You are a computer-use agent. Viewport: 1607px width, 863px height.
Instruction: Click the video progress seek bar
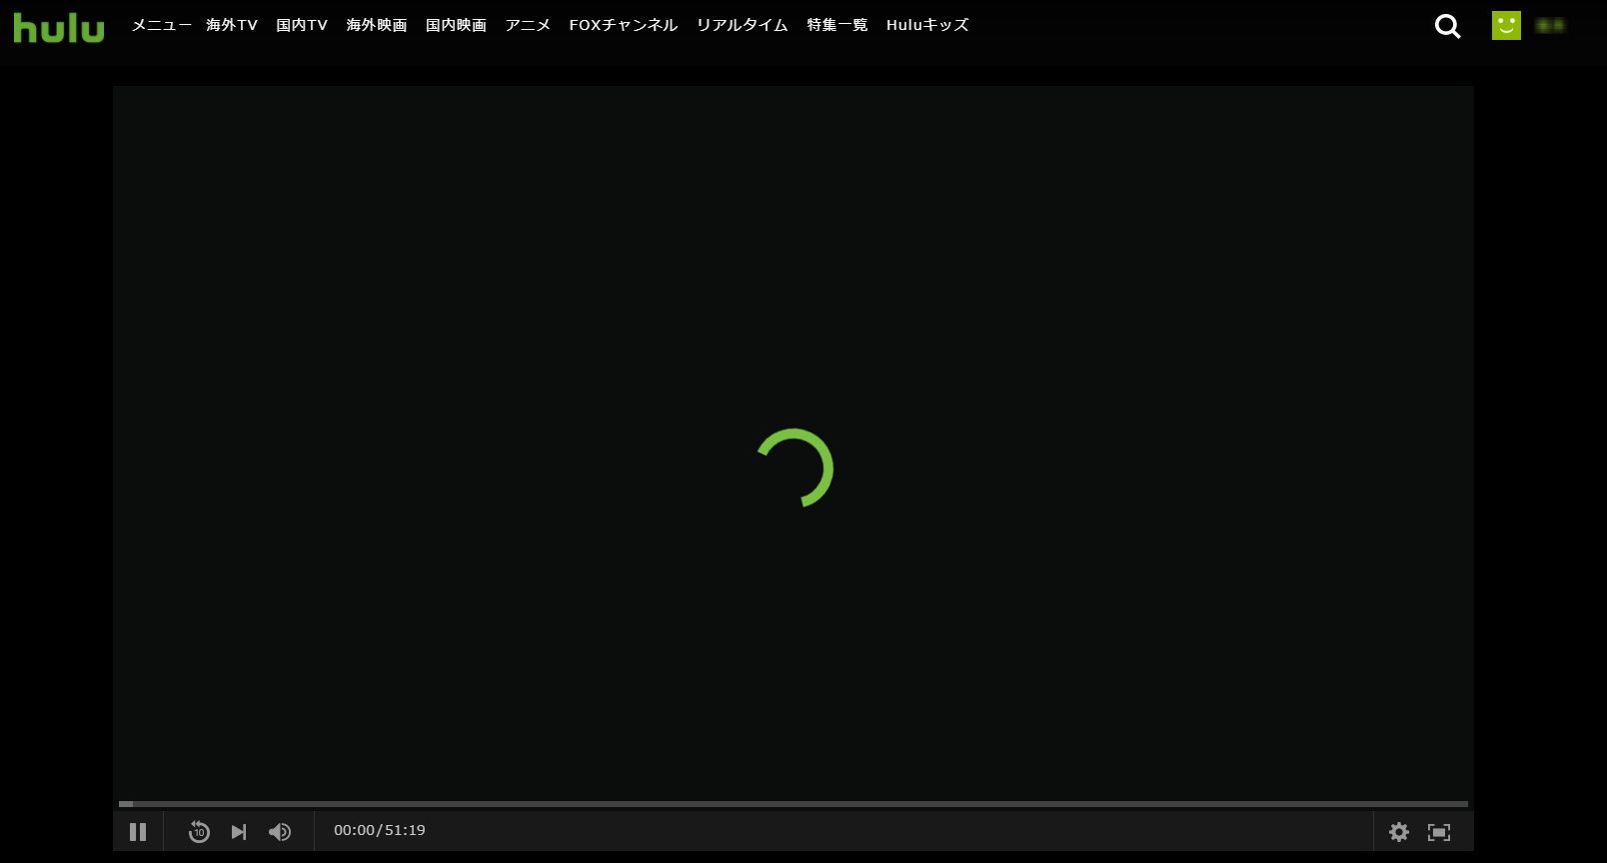[x=793, y=803]
